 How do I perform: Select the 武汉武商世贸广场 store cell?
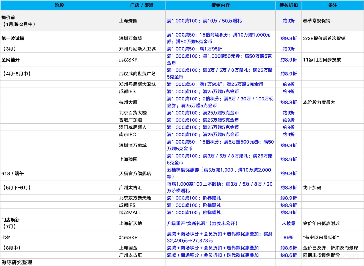click(x=142, y=74)
